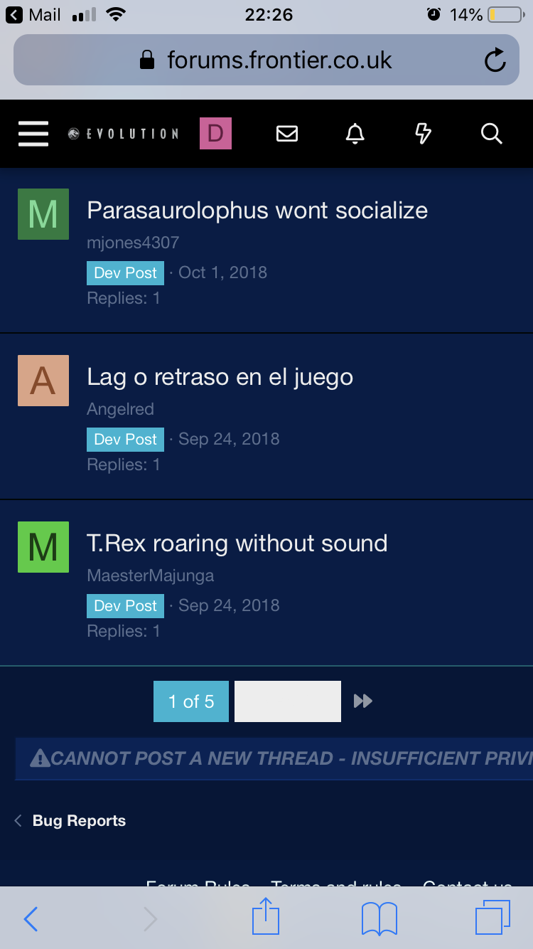Open thread Lag o retraso en el juego
This screenshot has width=533, height=949.
pyautogui.click(x=220, y=376)
